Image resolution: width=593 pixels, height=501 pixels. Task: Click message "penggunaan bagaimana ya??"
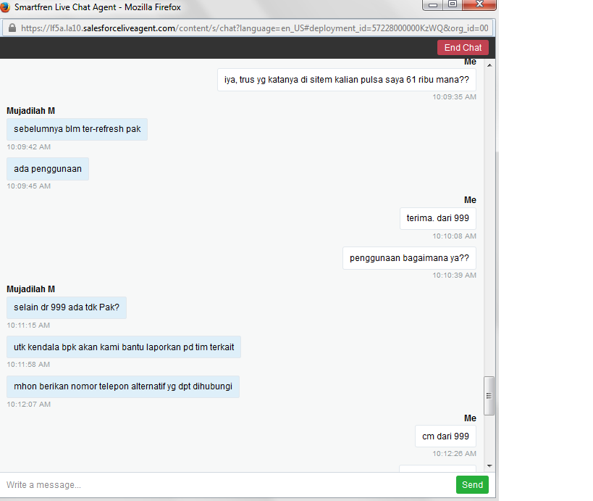409,258
